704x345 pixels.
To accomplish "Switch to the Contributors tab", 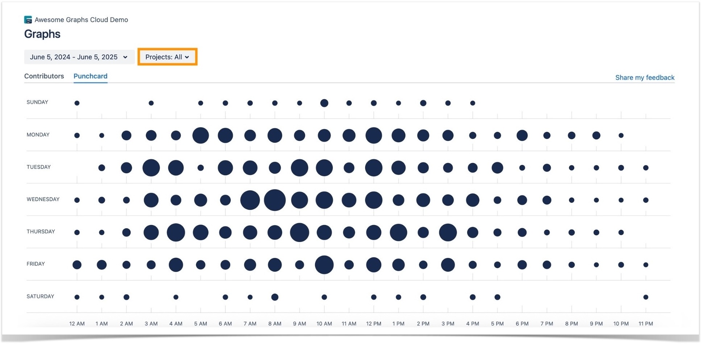I will 44,76.
